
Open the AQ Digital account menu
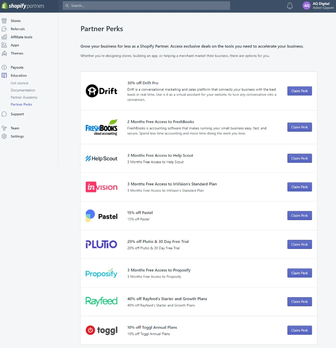pyautogui.click(x=316, y=6)
